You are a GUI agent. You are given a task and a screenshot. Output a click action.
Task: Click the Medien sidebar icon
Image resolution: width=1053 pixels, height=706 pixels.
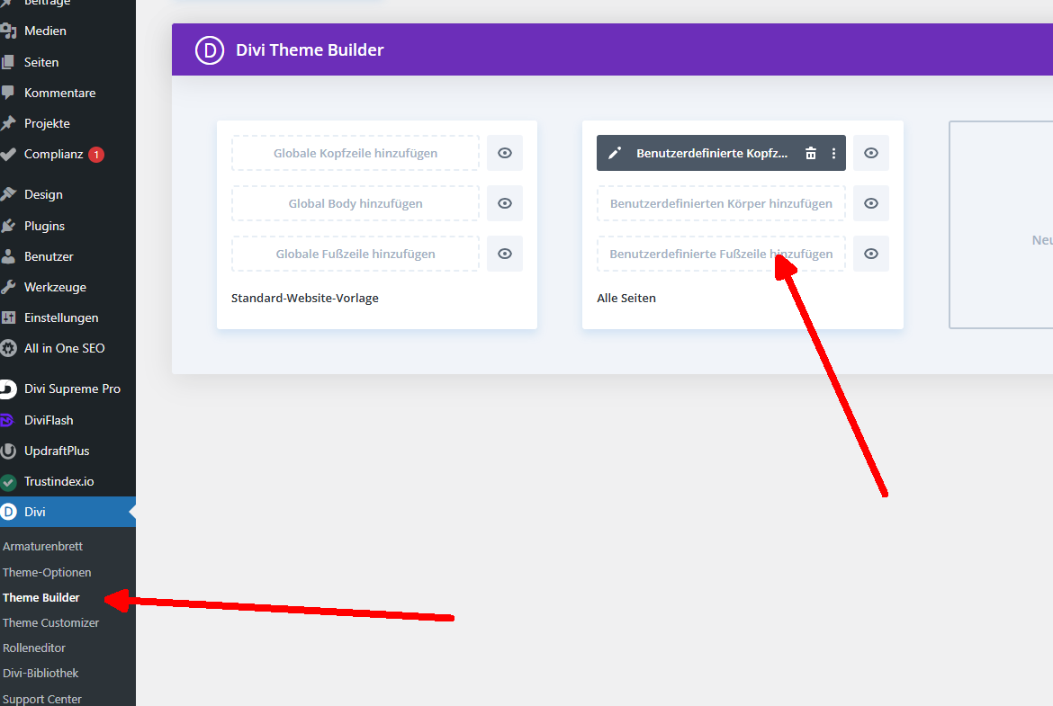coord(8,31)
